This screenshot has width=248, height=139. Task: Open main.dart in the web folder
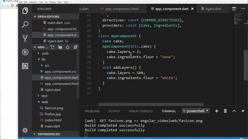click(x=56, y=126)
